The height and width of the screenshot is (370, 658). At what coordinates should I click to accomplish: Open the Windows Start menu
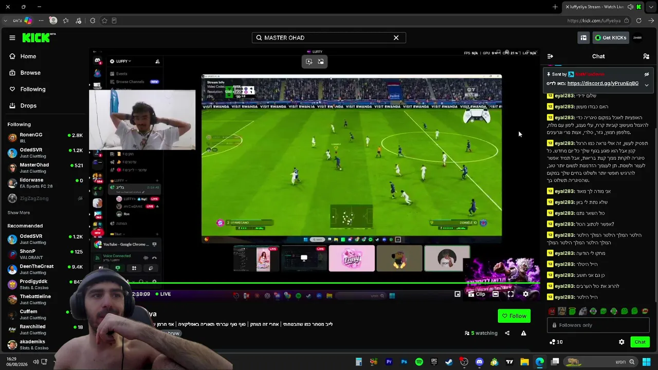(646, 362)
